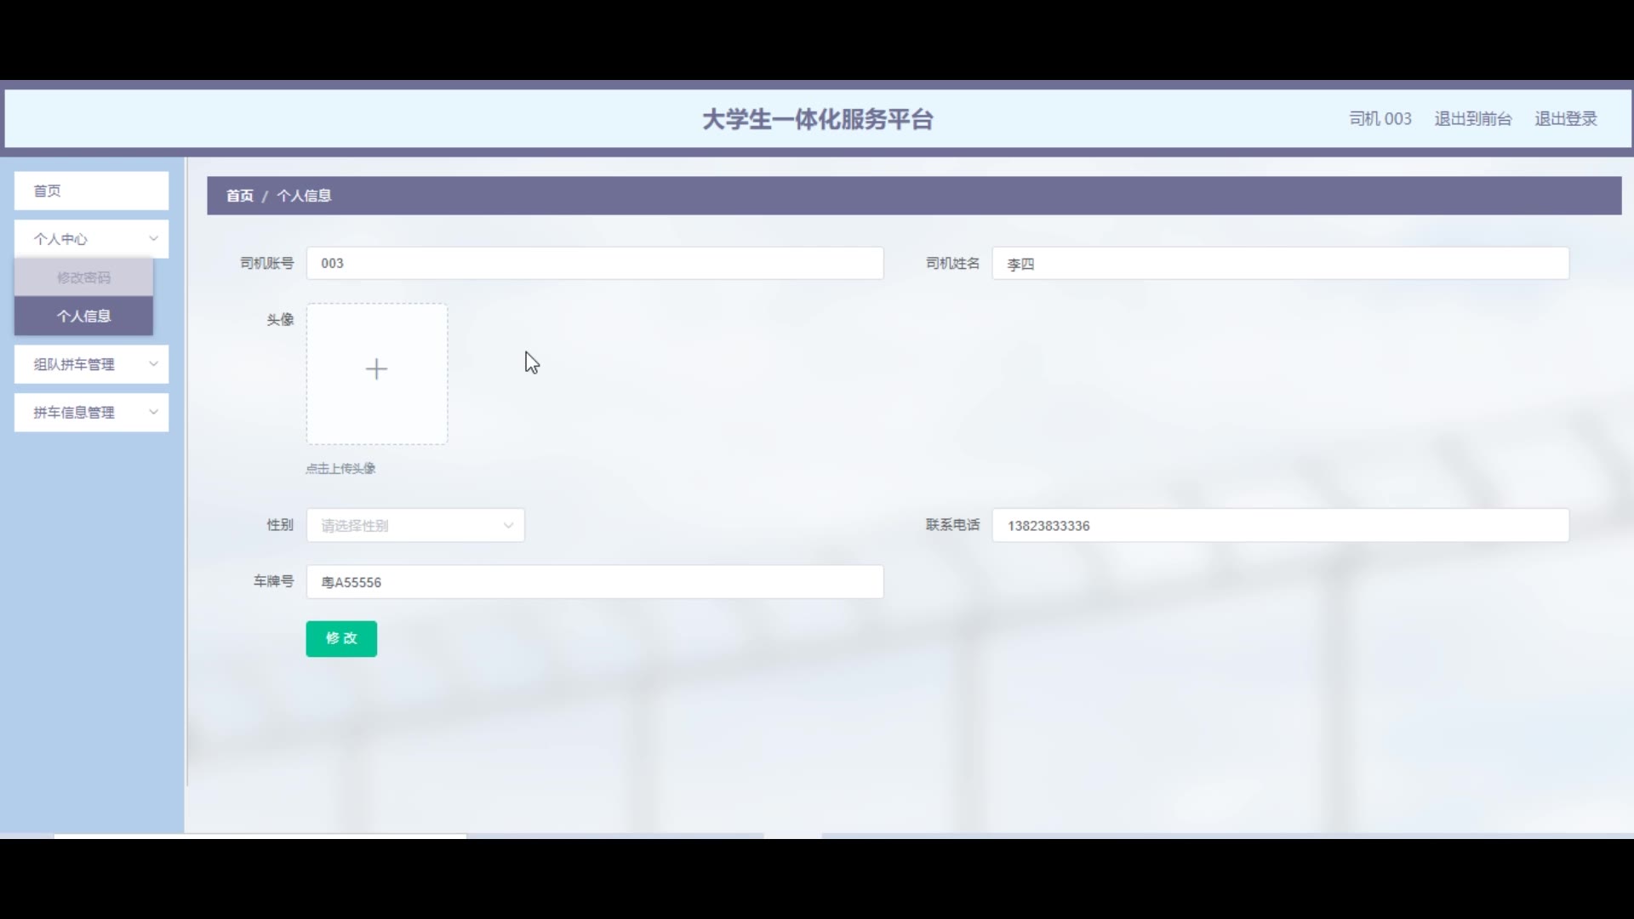Image resolution: width=1634 pixels, height=919 pixels.
Task: Go to 首页 via breadcrumb
Action: (x=239, y=196)
